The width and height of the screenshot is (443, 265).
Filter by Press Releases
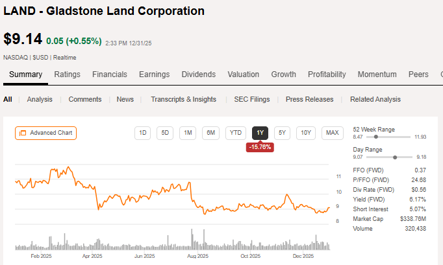coord(309,99)
